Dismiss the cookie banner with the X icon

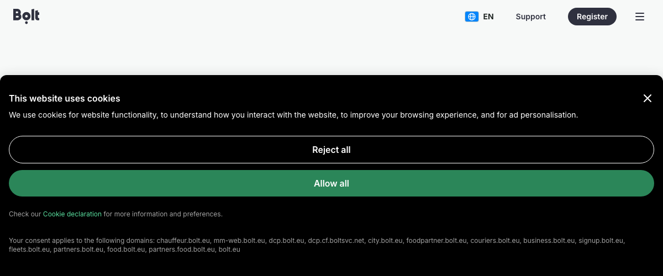tap(648, 98)
